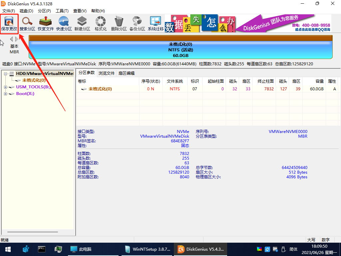Click the 容量 column header

click(x=314, y=81)
